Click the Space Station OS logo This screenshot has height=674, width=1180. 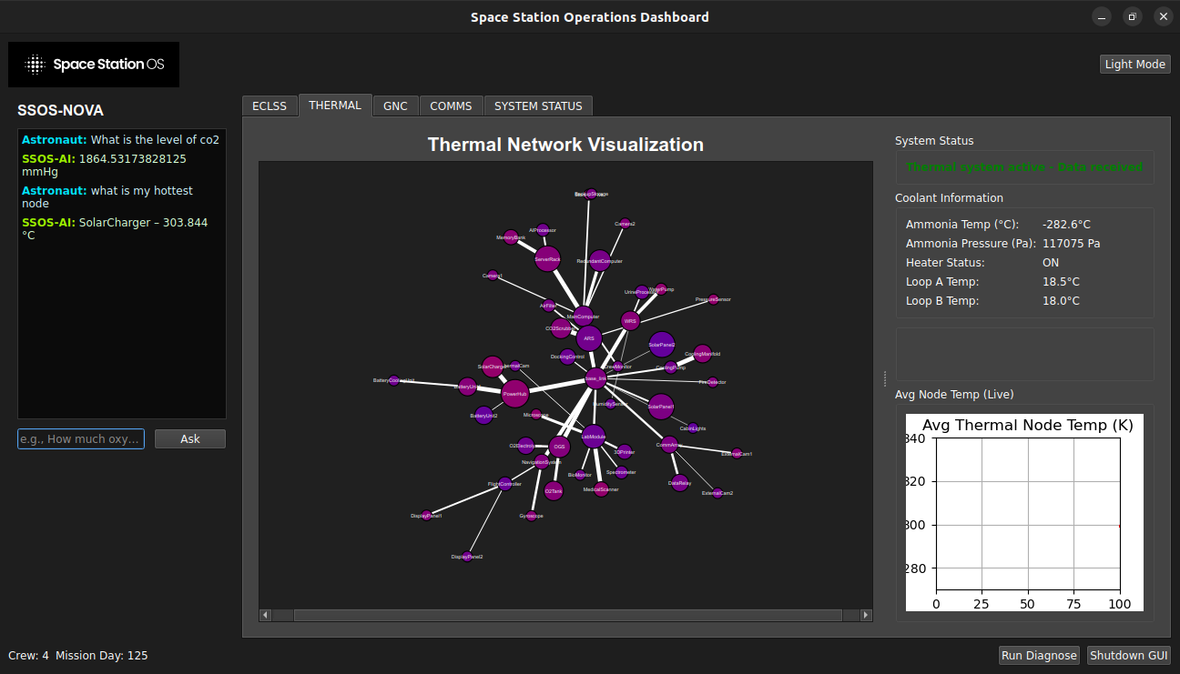point(94,65)
